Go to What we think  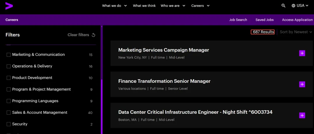pos(144,5)
